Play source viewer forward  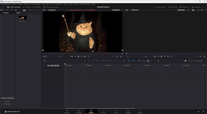tap(82, 56)
